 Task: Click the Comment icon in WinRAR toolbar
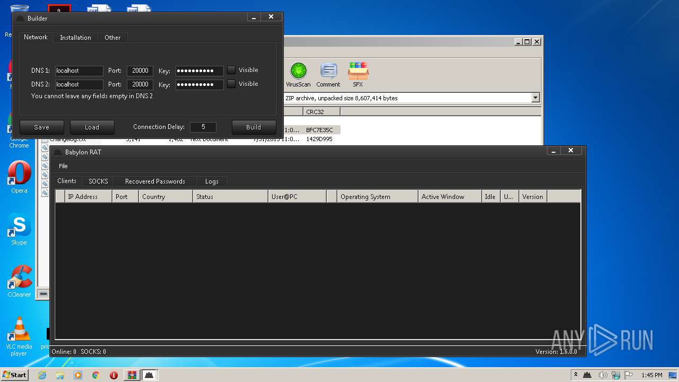click(x=328, y=75)
